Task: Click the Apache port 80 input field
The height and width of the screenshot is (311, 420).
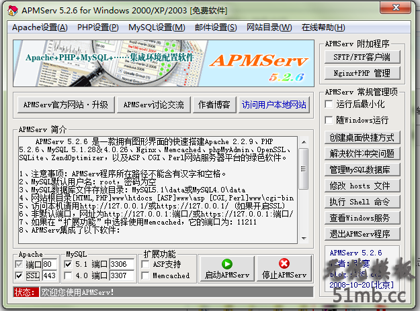Action: [50, 264]
